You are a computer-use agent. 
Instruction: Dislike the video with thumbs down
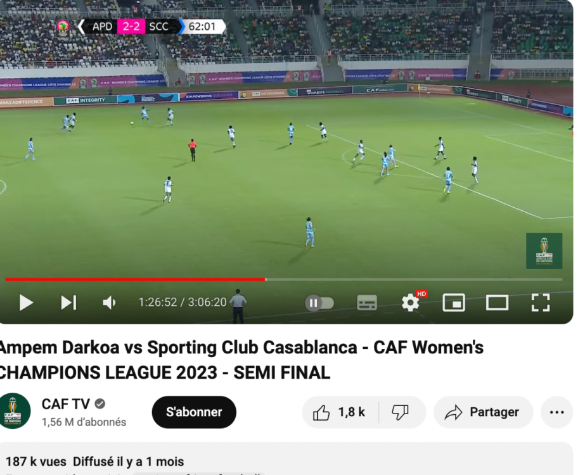tap(401, 412)
